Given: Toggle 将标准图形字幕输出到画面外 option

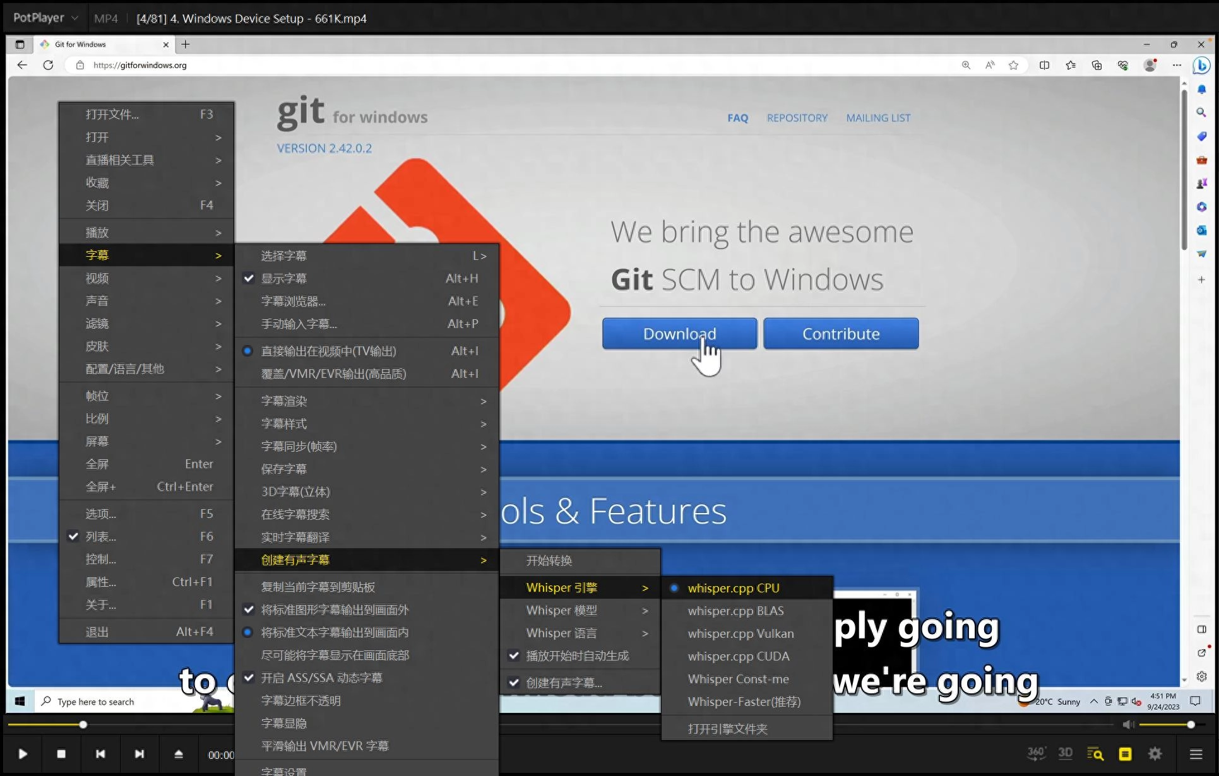Looking at the screenshot, I should 367,609.
